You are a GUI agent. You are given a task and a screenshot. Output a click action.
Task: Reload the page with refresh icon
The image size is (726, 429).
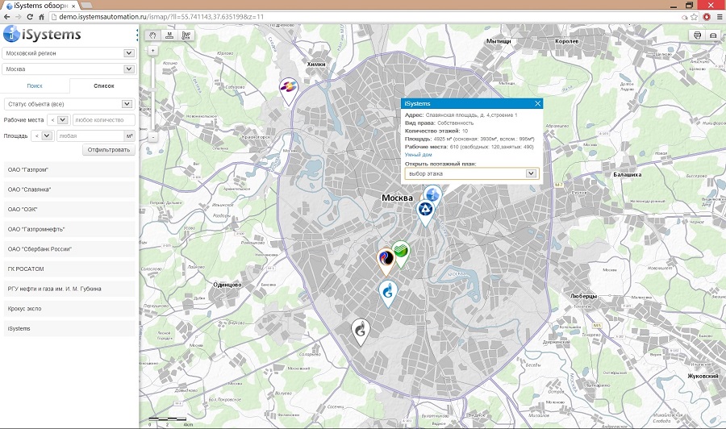coord(30,17)
